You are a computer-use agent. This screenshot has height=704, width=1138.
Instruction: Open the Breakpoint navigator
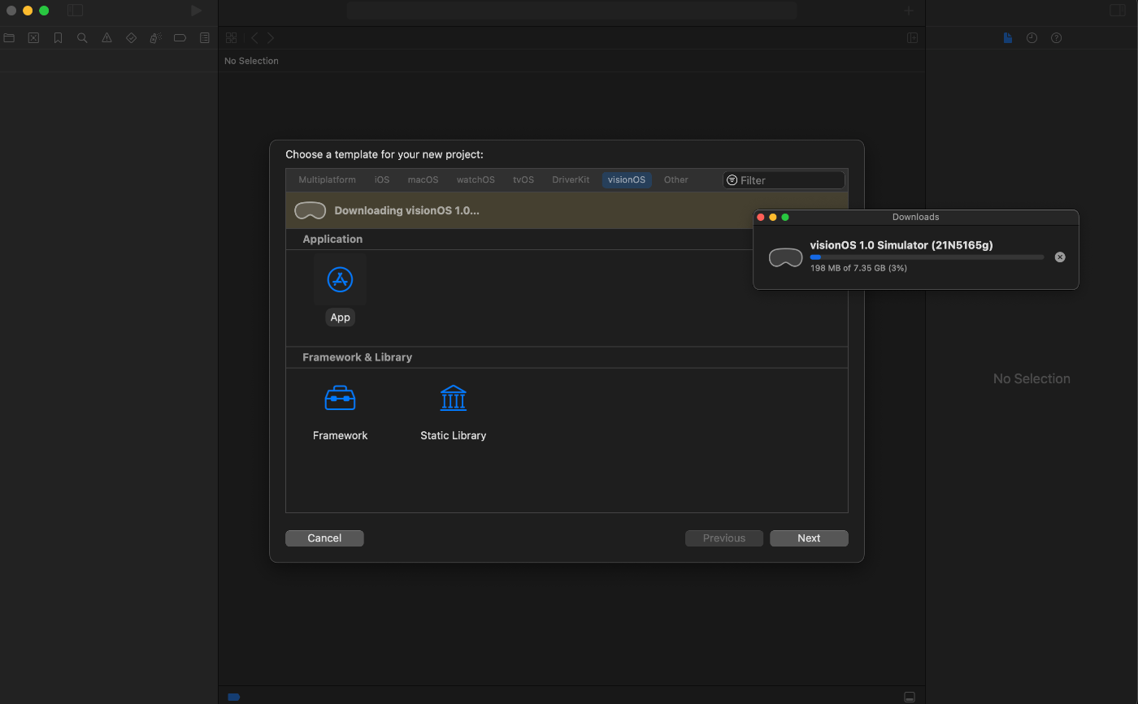180,38
